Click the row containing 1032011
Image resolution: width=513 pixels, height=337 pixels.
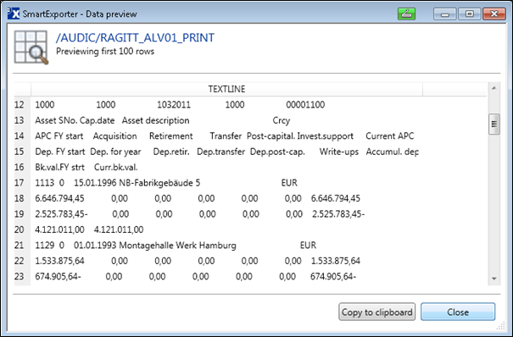pyautogui.click(x=226, y=105)
